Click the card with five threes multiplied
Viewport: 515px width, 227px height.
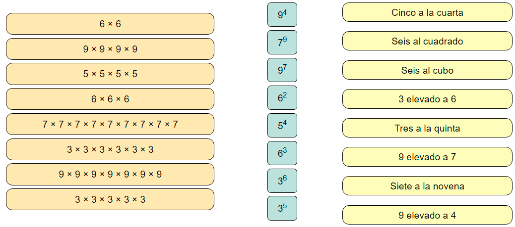(110, 199)
